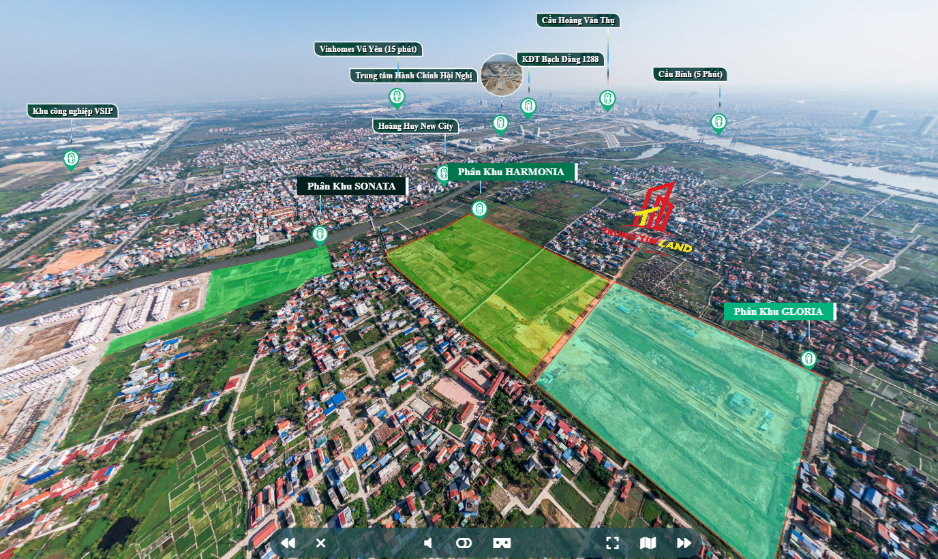The height and width of the screenshot is (559, 938).
Task: Open the Trung tâm Hành Chính Hội Nghị label
Action: (413, 76)
